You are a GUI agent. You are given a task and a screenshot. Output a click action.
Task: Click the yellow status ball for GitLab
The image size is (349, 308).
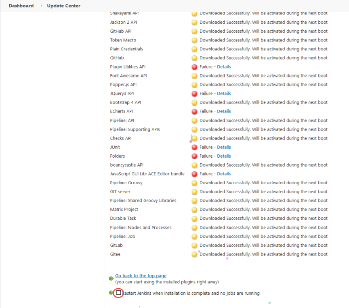tap(194, 246)
